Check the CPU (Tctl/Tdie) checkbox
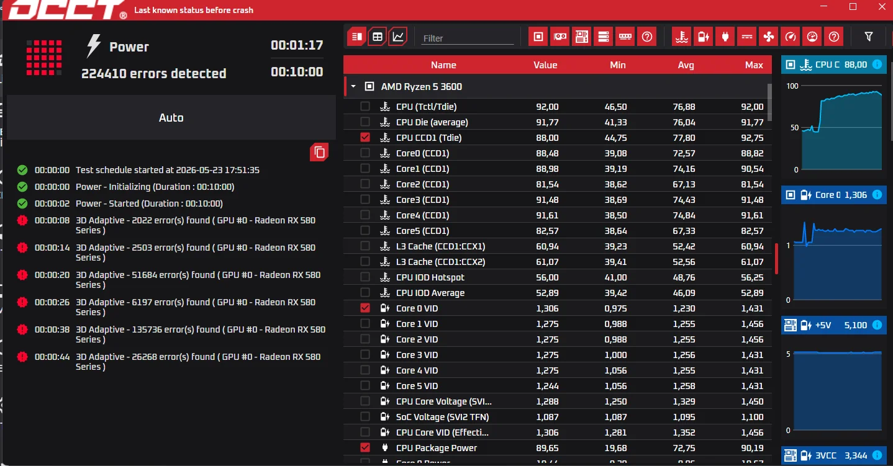 [x=365, y=107]
